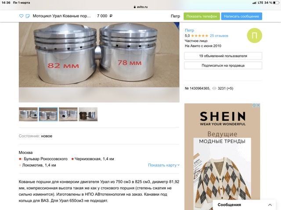
Task: Click the ad info icon on SHEIN banner
Action: click(x=254, y=105)
